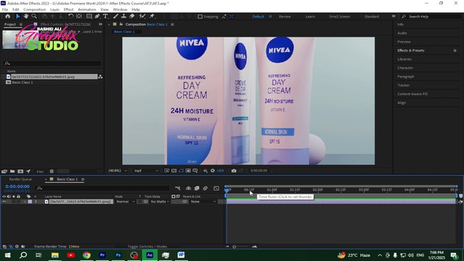Select the Pan Behind anchor tool
Image resolution: width=464 pixels, height=261 pixels.
pyautogui.click(x=79, y=16)
